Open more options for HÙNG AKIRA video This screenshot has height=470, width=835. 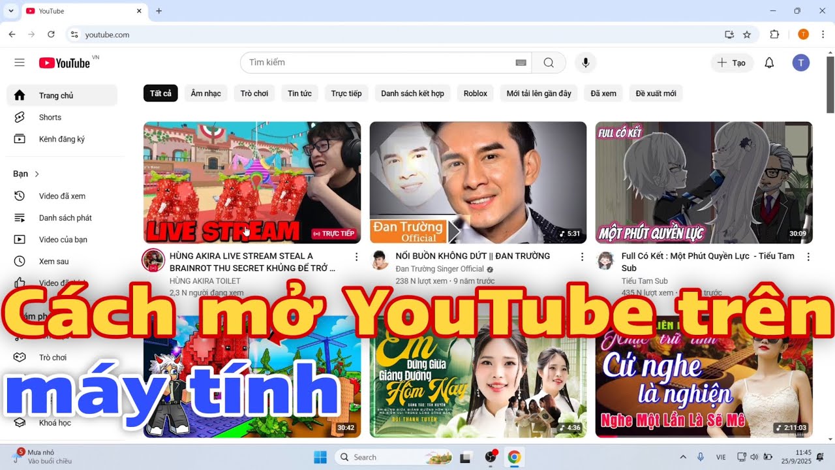tap(356, 257)
